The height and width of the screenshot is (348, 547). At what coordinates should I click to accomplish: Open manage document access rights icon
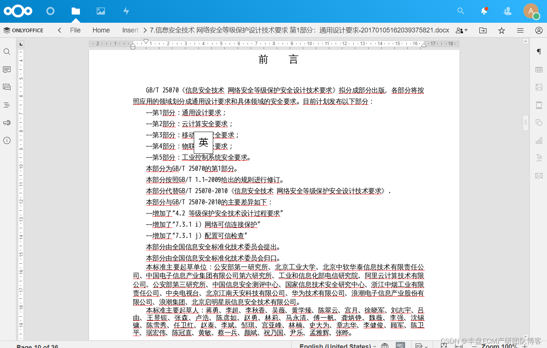pyautogui.click(x=462, y=30)
